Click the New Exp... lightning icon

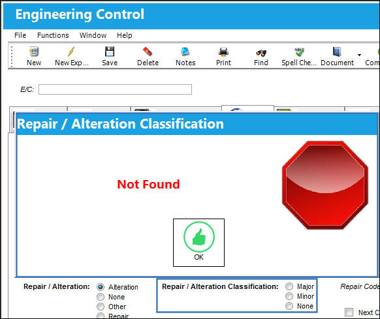pyautogui.click(x=71, y=52)
